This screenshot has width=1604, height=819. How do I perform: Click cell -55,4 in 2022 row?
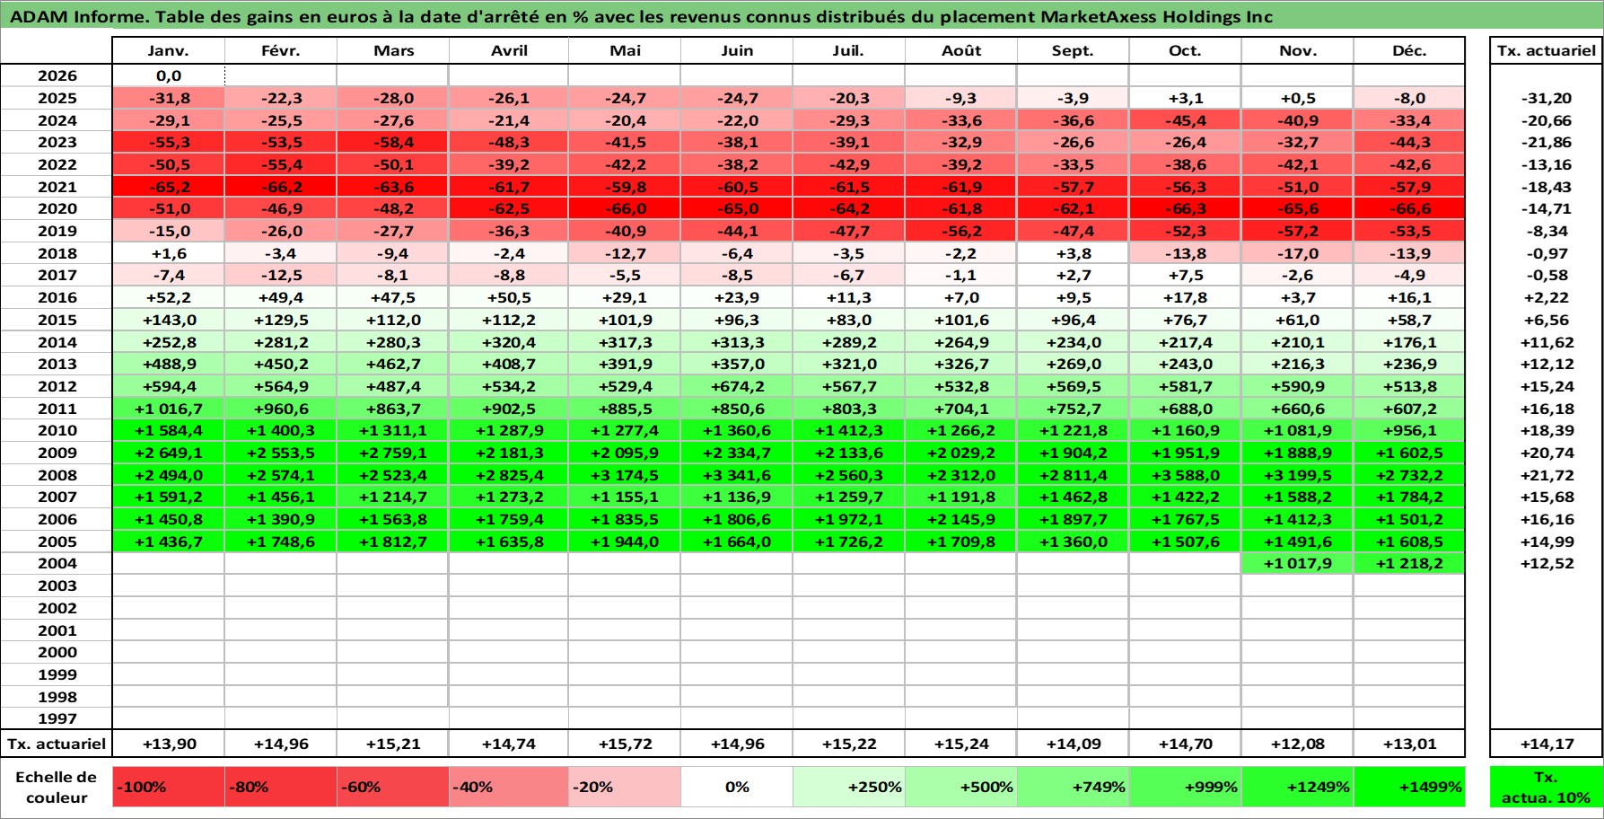[x=281, y=164]
